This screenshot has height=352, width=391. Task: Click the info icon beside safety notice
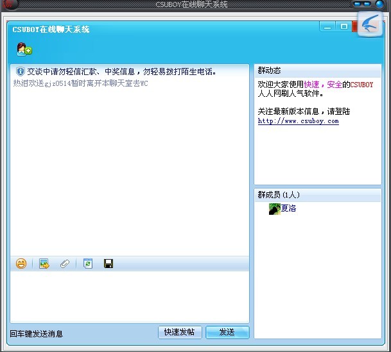[x=20, y=71]
